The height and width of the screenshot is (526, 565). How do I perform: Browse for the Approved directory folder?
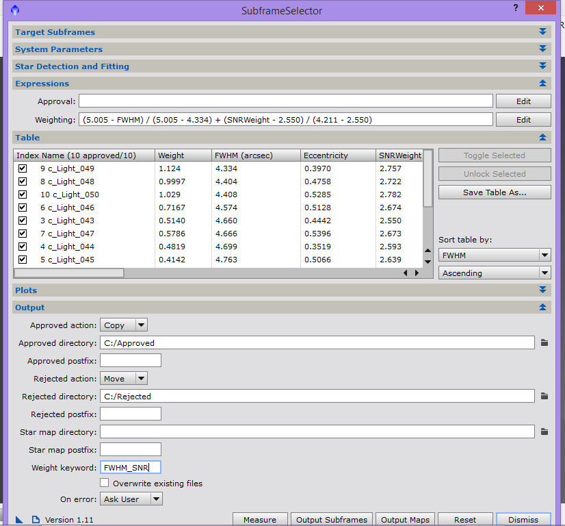pyautogui.click(x=544, y=342)
